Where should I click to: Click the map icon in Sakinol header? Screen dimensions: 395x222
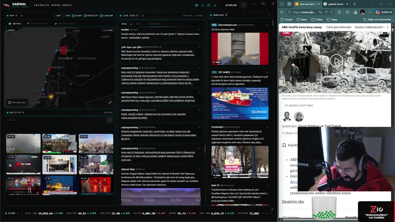[197, 5]
